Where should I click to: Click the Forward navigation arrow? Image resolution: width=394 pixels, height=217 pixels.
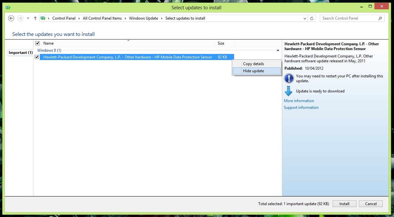20,18
